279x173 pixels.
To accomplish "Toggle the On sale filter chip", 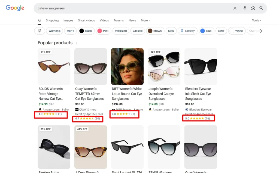I will [x=138, y=31].
